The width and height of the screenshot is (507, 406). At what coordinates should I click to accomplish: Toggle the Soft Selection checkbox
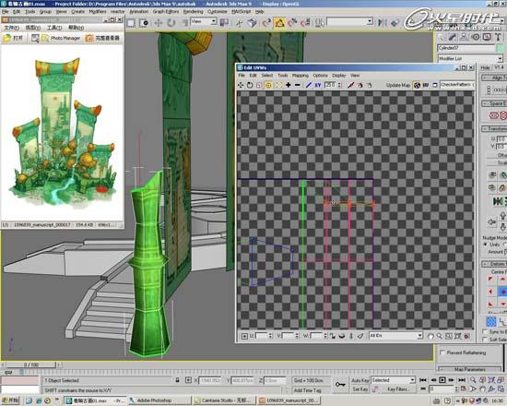coord(484,340)
